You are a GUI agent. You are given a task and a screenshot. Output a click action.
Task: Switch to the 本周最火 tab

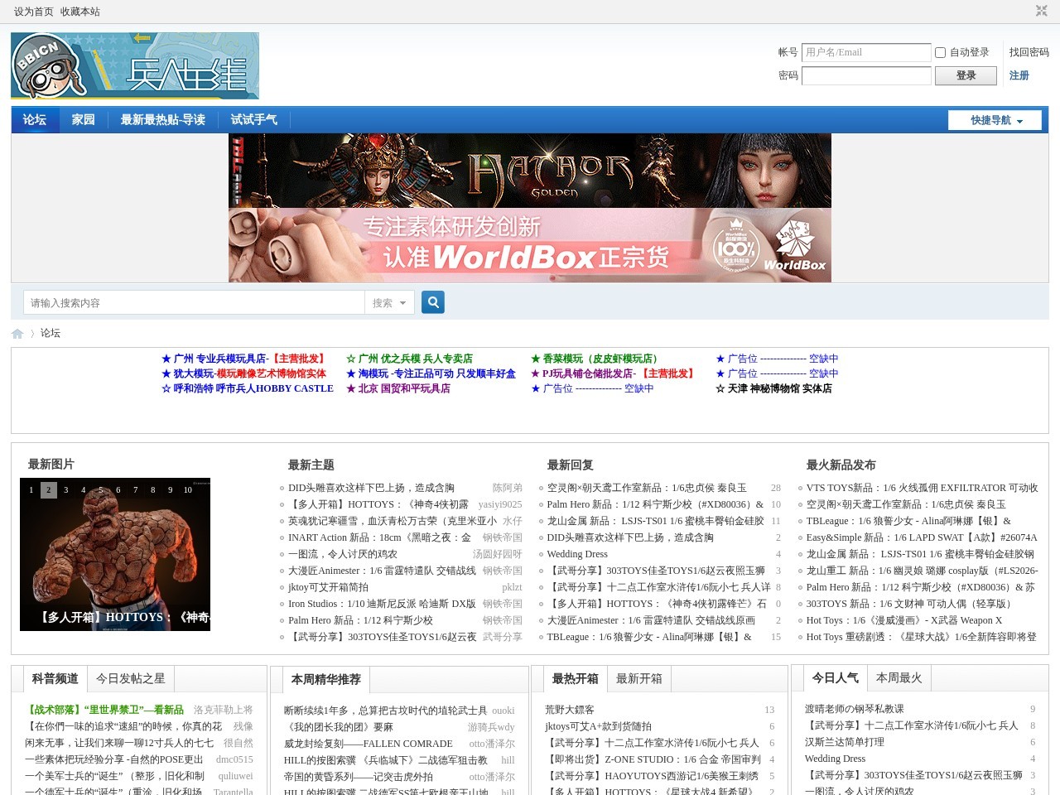tap(899, 677)
